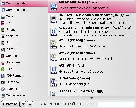The image size is (136, 108).
Task: Open the Common Video category
Action: (x=24, y=3)
